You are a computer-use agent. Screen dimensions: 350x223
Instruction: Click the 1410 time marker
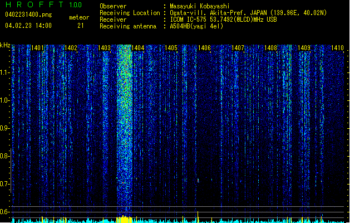(338, 47)
